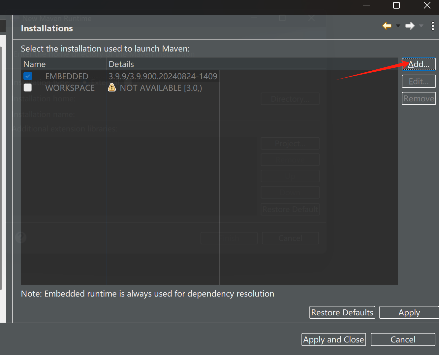Select the EMBEDDED version details cell

coord(163,76)
